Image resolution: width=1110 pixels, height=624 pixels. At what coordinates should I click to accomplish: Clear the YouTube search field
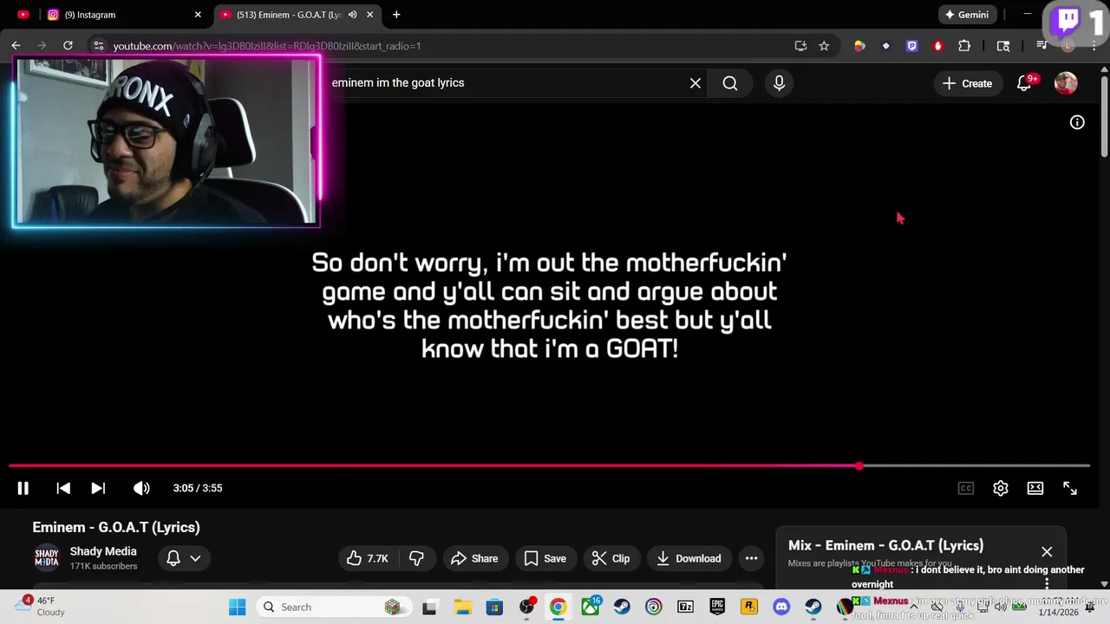pos(695,83)
